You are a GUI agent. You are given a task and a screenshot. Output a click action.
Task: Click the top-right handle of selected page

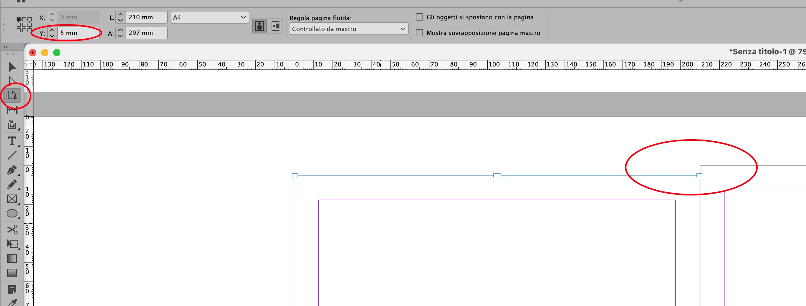699,176
